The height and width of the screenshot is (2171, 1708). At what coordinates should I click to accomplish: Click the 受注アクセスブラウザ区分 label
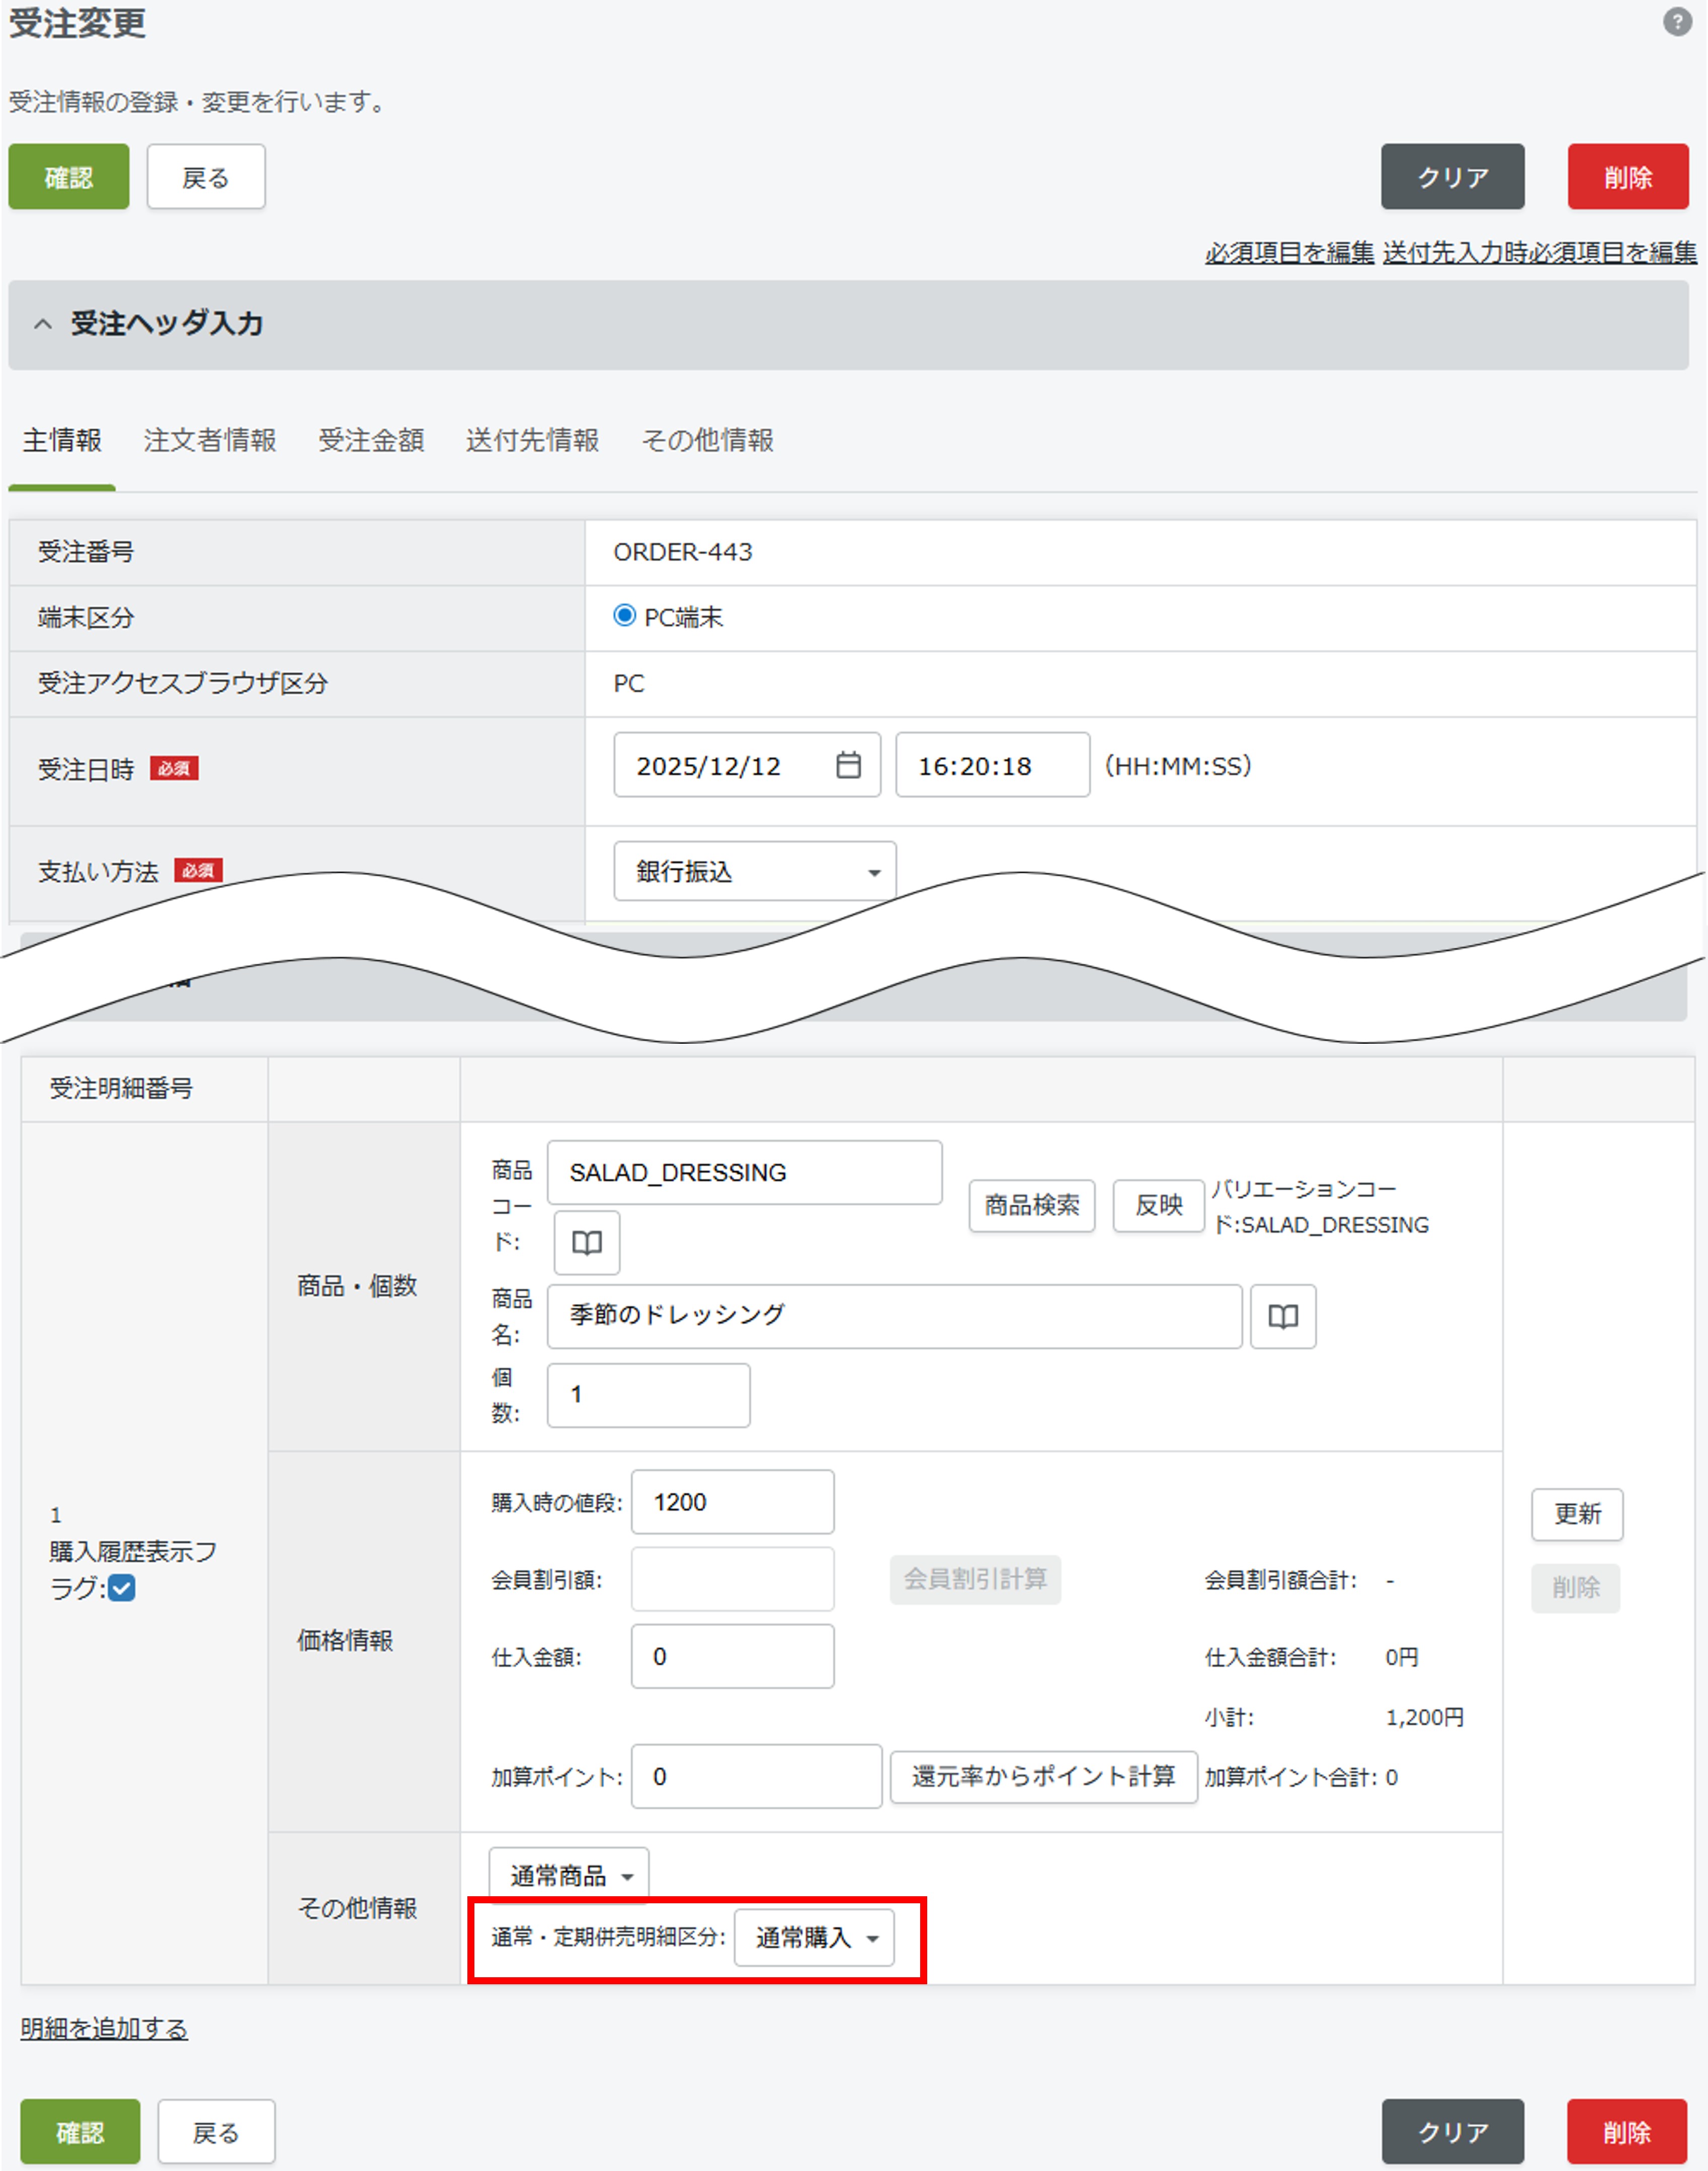[x=183, y=683]
